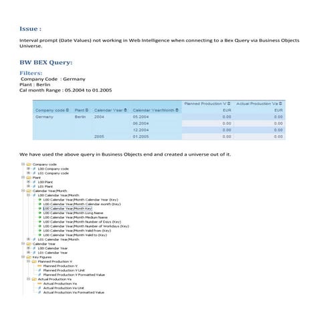Collapse the Plant folder
Screen dimensions: 331x331
[x=23, y=177]
